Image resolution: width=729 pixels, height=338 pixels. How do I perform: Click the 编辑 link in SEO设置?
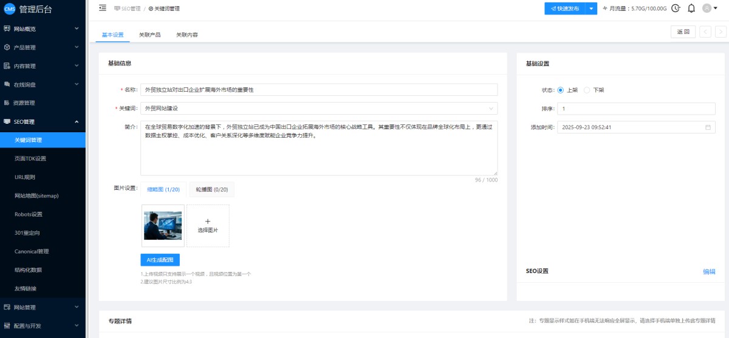tap(708, 271)
